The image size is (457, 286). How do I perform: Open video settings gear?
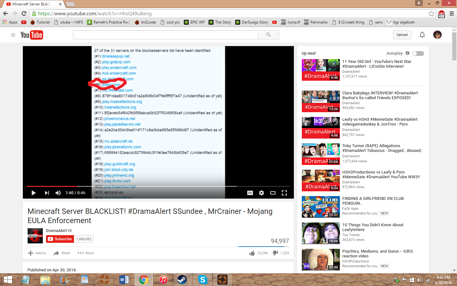262,193
